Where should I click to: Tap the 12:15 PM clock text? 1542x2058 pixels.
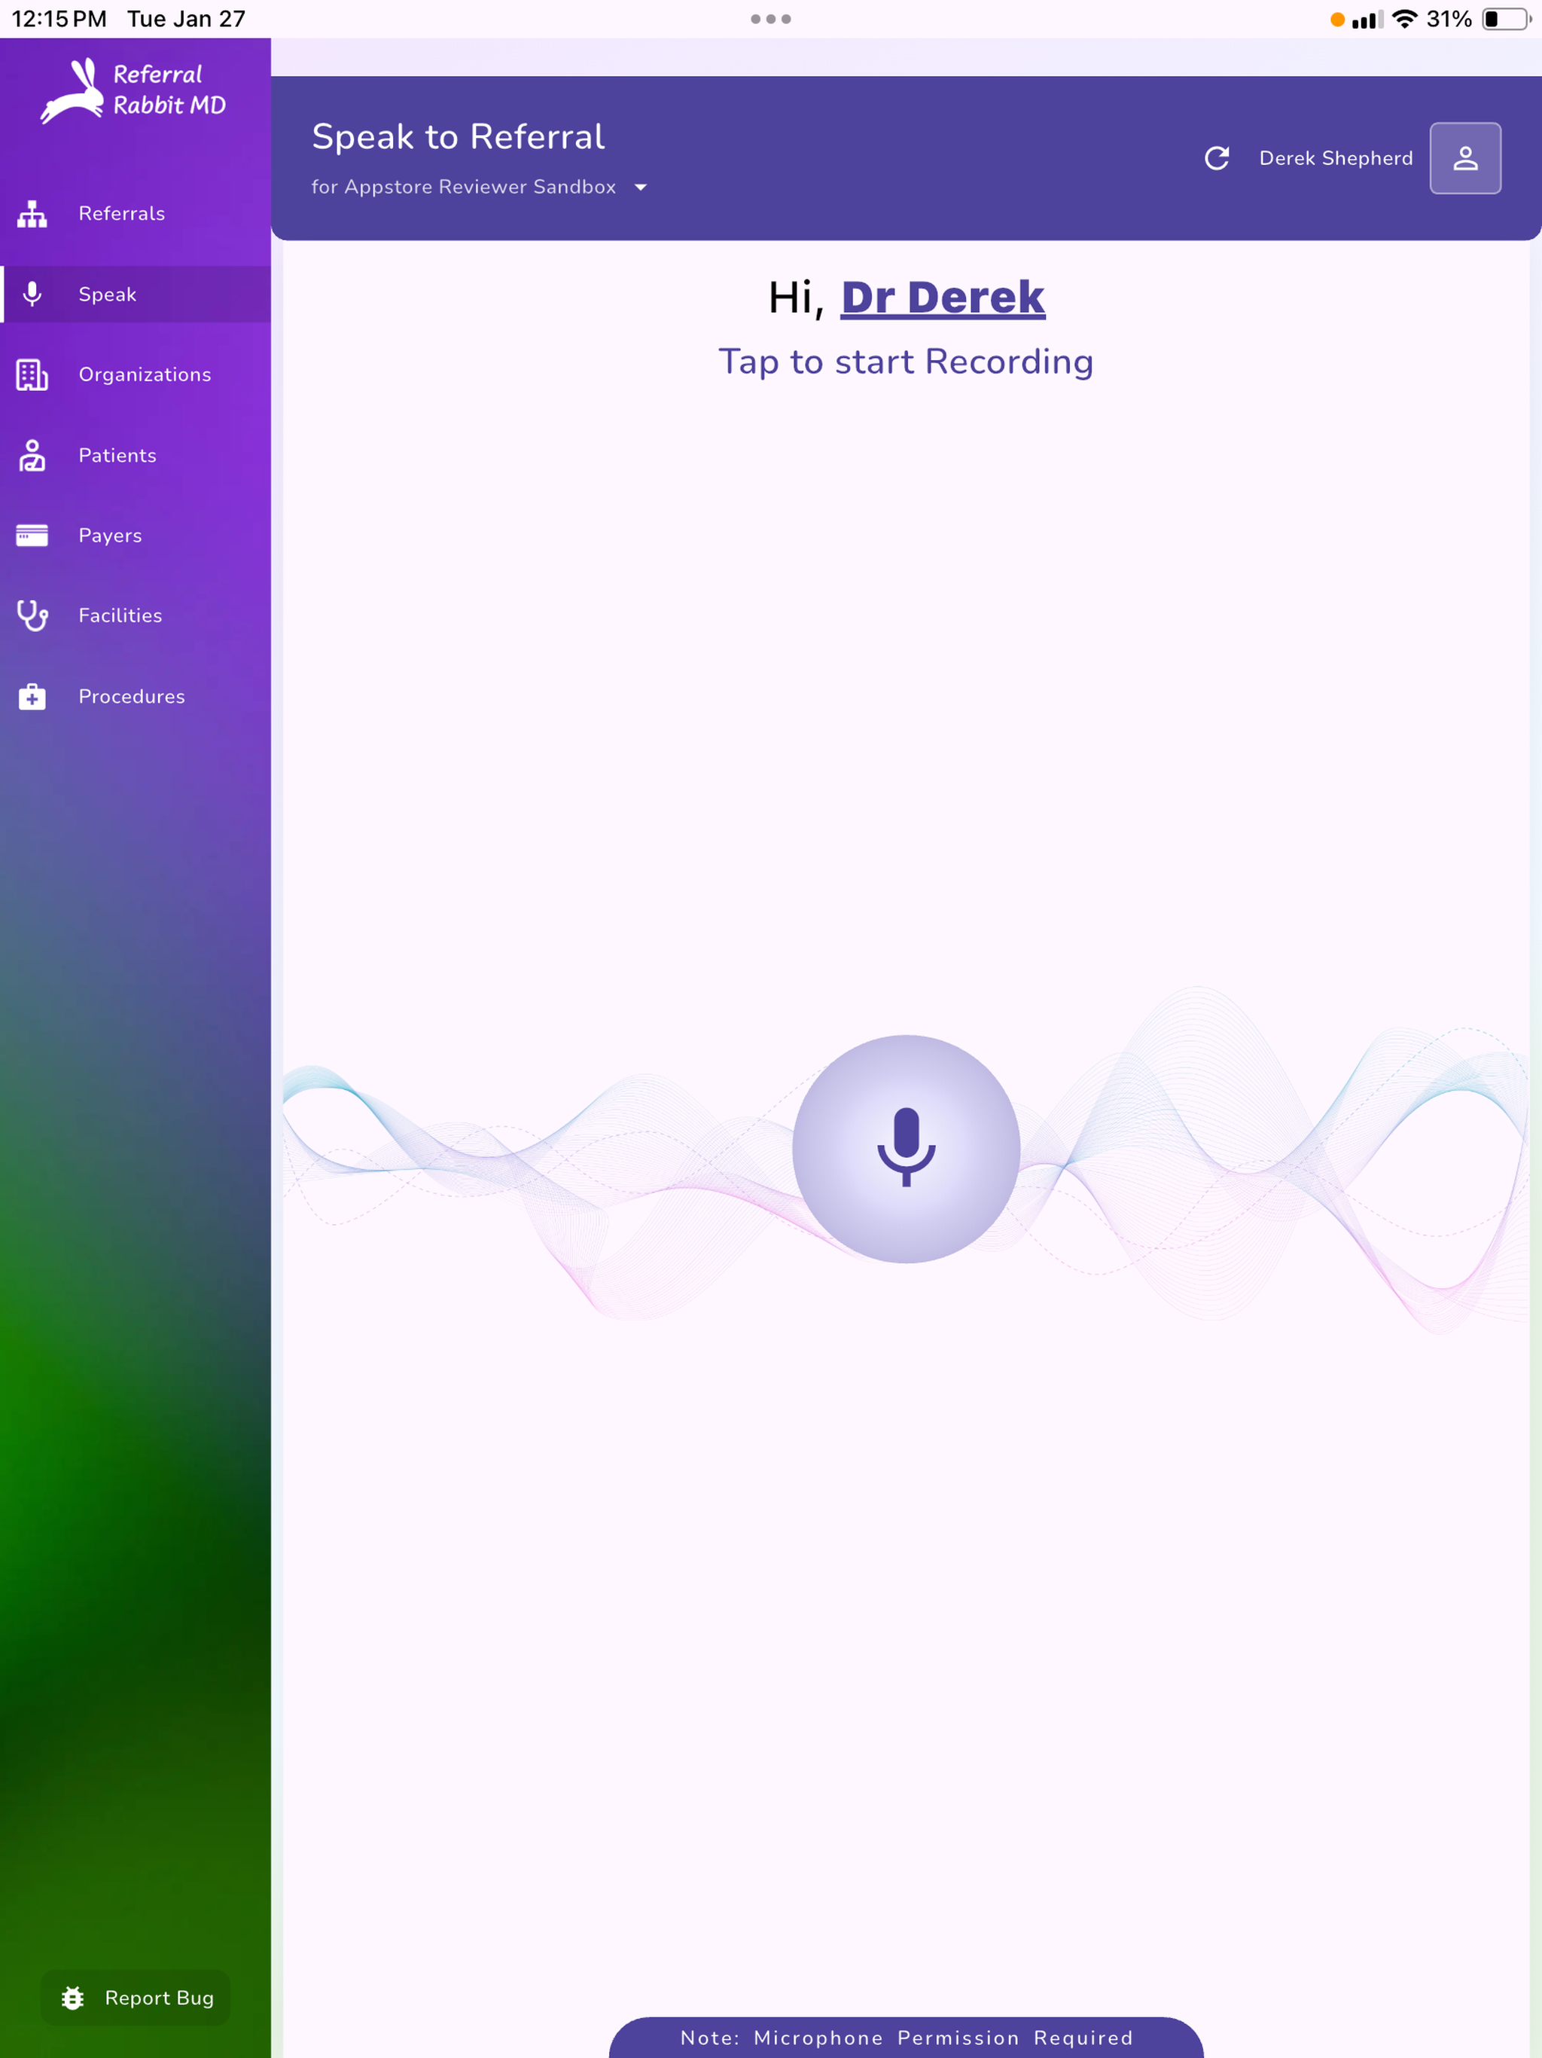59,19
